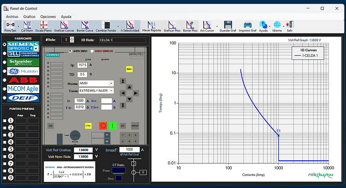This screenshot has width=346, height=188.
Task: Click Borrar Ptos icon
Action: click(x=190, y=26)
